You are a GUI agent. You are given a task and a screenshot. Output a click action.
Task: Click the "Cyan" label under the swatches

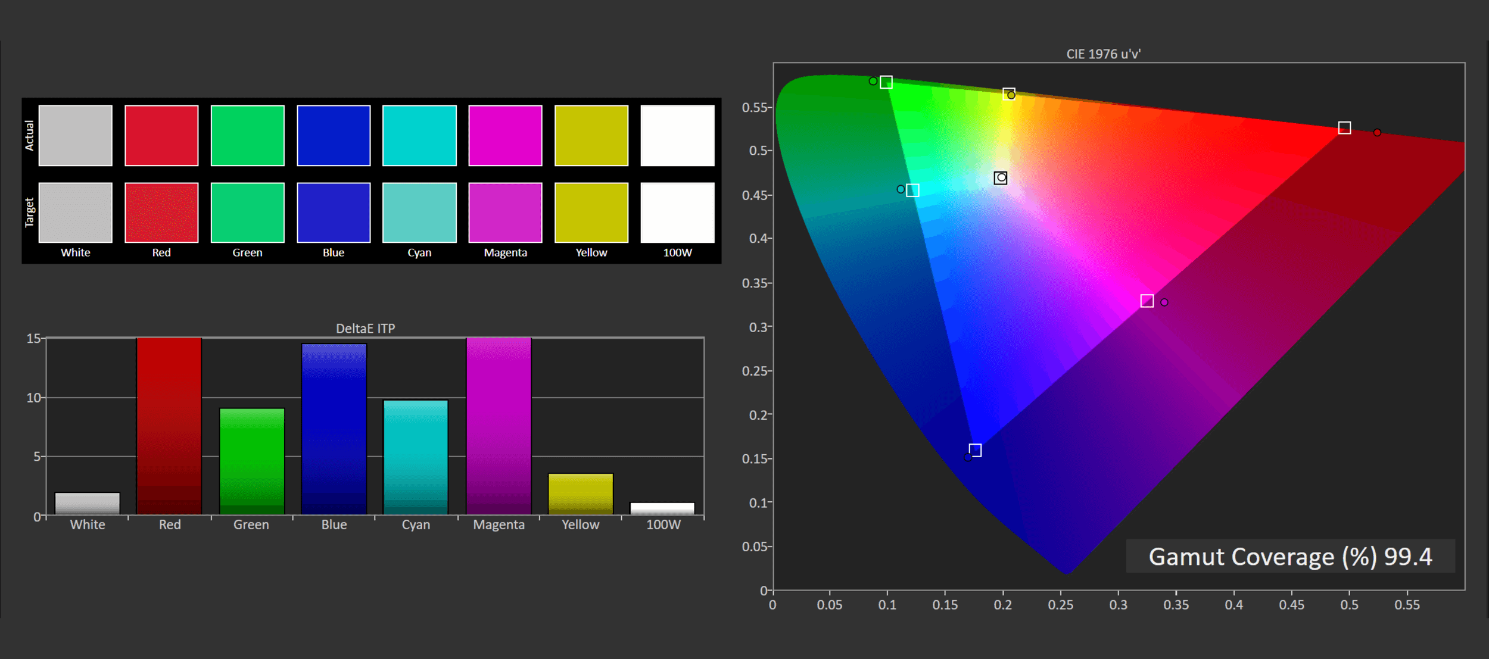(419, 252)
